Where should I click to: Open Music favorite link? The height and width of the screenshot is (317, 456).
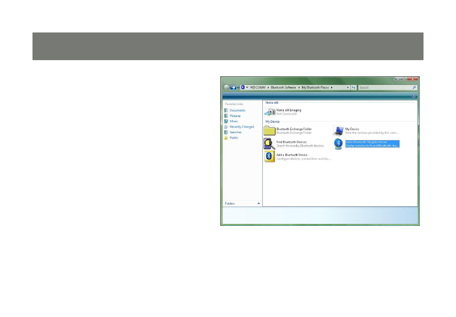pyautogui.click(x=234, y=121)
